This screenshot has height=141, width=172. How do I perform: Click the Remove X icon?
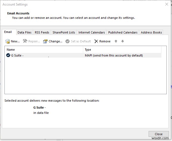point(96,41)
